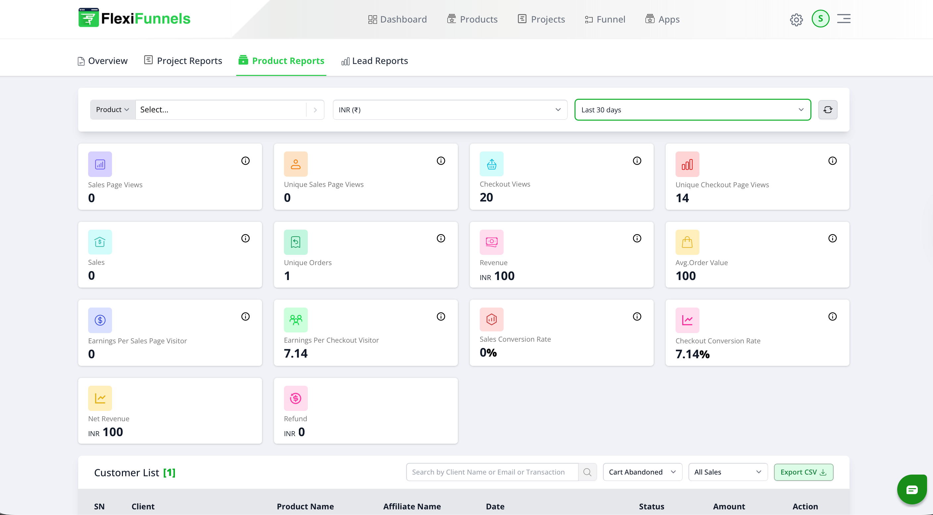Click the customer search magnifier icon
The width and height of the screenshot is (933, 515).
click(x=587, y=472)
